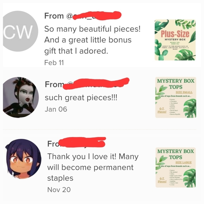Open the Mystery Box Tops Size Small thumbnail
The width and height of the screenshot is (204, 204).
(x=176, y=97)
